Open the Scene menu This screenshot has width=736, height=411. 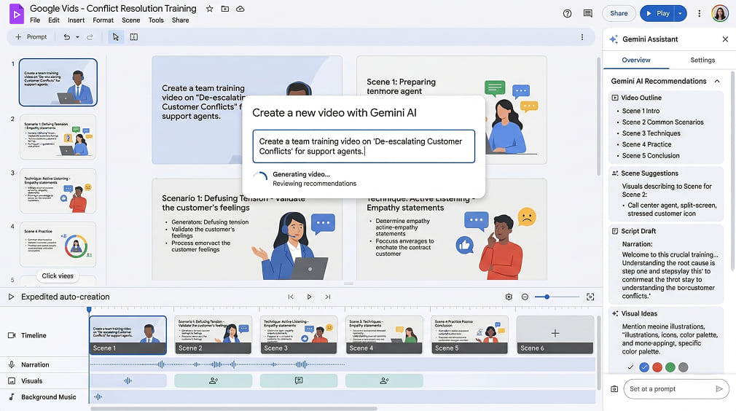(131, 20)
